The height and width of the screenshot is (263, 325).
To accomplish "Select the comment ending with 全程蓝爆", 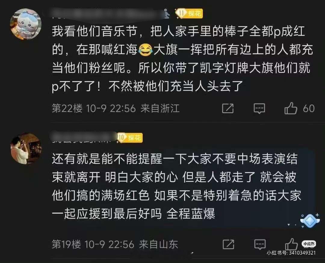I will coord(176,186).
